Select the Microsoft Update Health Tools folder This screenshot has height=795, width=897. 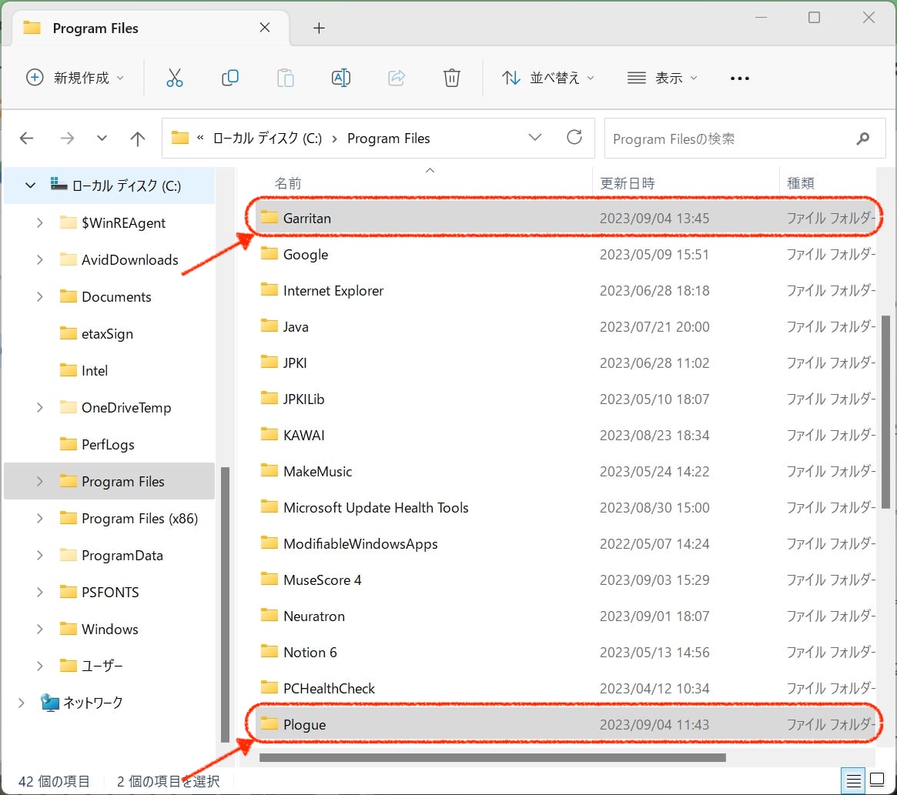click(x=376, y=507)
